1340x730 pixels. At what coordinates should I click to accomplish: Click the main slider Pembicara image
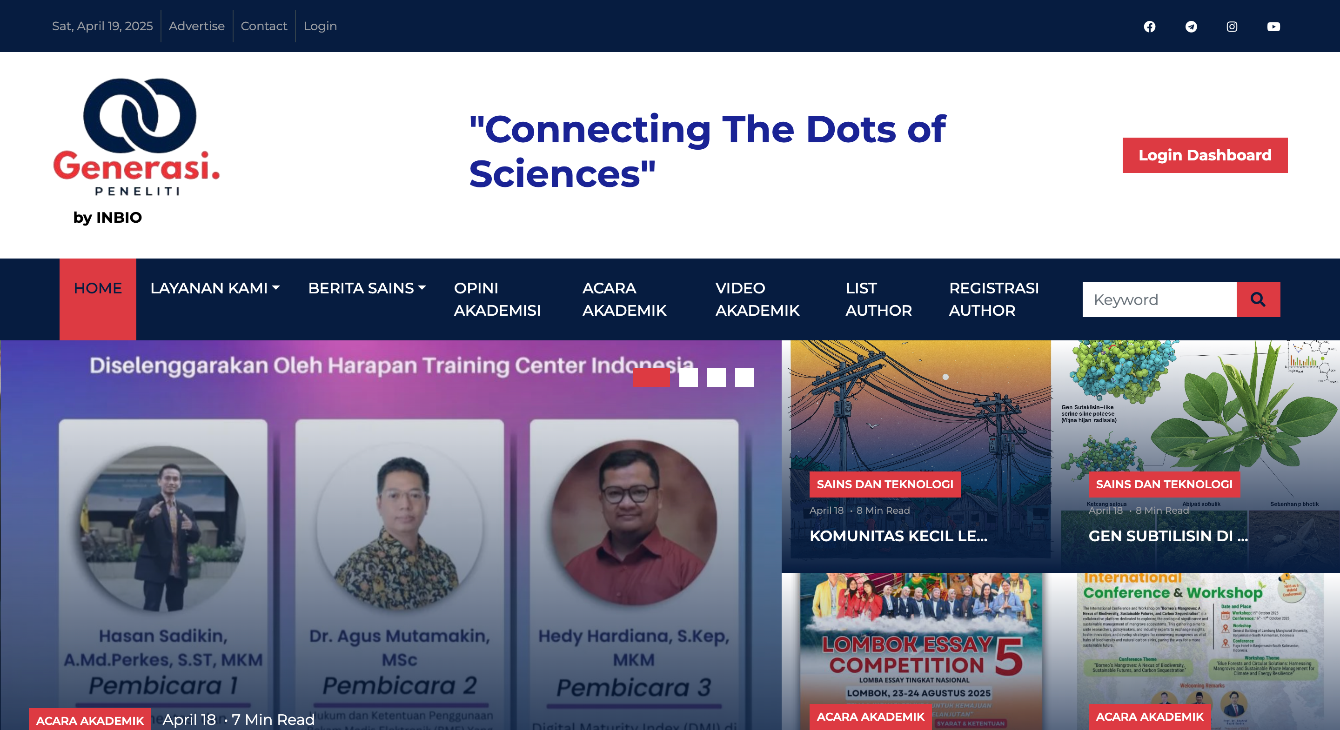391,536
